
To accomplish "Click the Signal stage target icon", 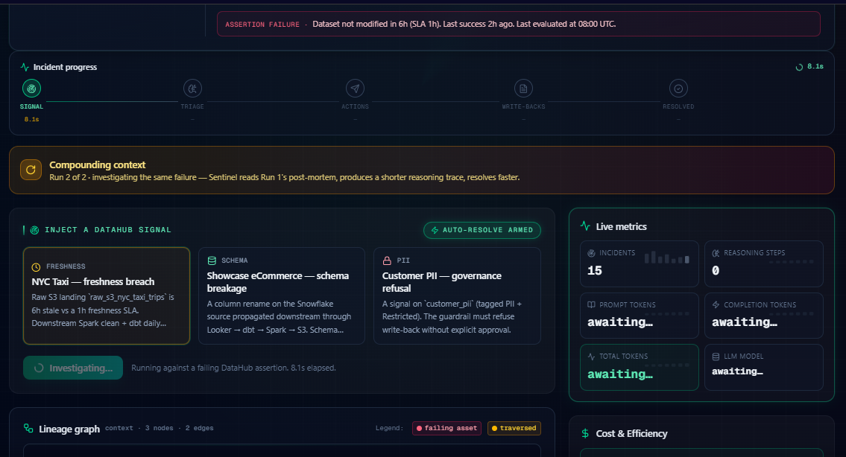I will pyautogui.click(x=31, y=89).
